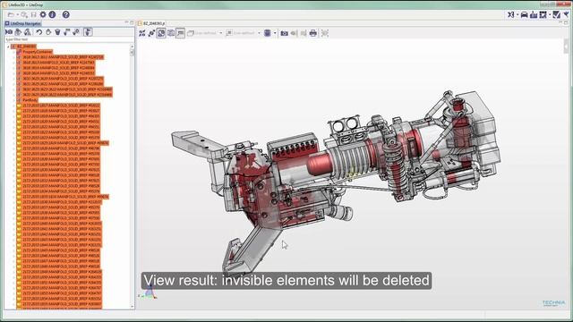Take a snapshot with the camera icon
573x322 pixels.
(285, 33)
